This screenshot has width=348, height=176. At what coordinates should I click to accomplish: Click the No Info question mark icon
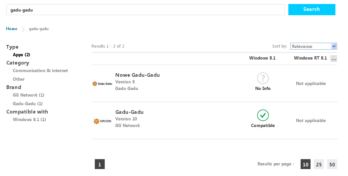tap(263, 78)
